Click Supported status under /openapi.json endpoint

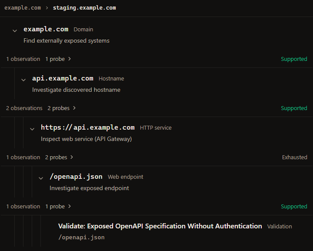click(x=294, y=206)
